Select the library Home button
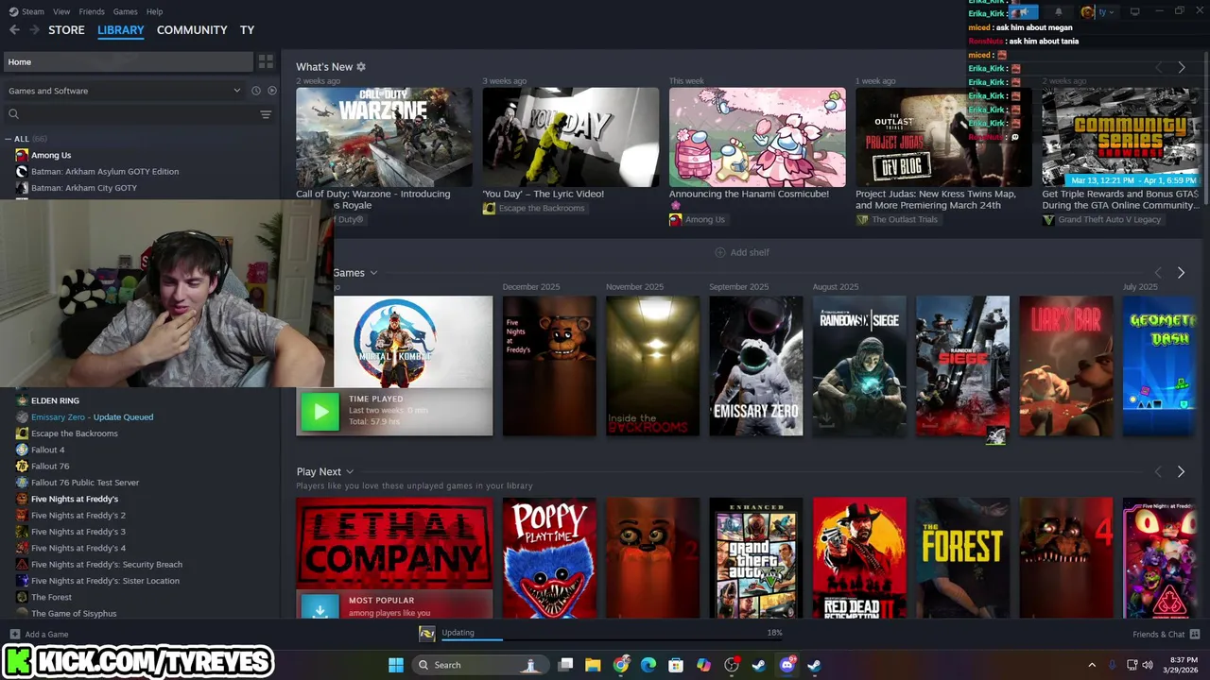The width and height of the screenshot is (1210, 680). 128,61
